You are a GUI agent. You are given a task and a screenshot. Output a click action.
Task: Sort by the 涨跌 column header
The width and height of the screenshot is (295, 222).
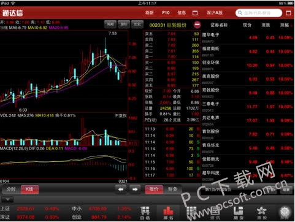pos(266,25)
